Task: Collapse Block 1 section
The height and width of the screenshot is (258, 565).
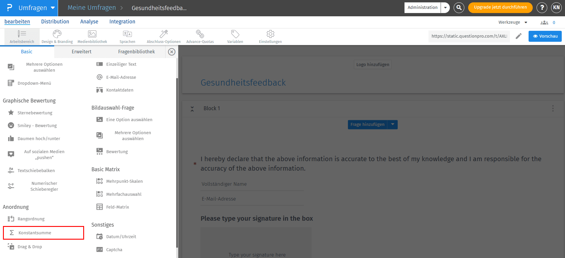Action: tap(192, 109)
